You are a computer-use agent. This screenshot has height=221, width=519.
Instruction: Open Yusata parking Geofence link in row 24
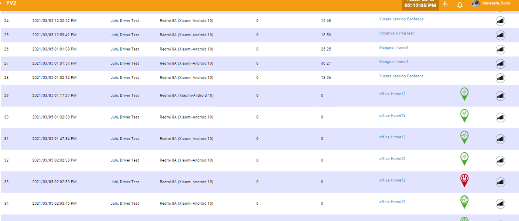(401, 19)
